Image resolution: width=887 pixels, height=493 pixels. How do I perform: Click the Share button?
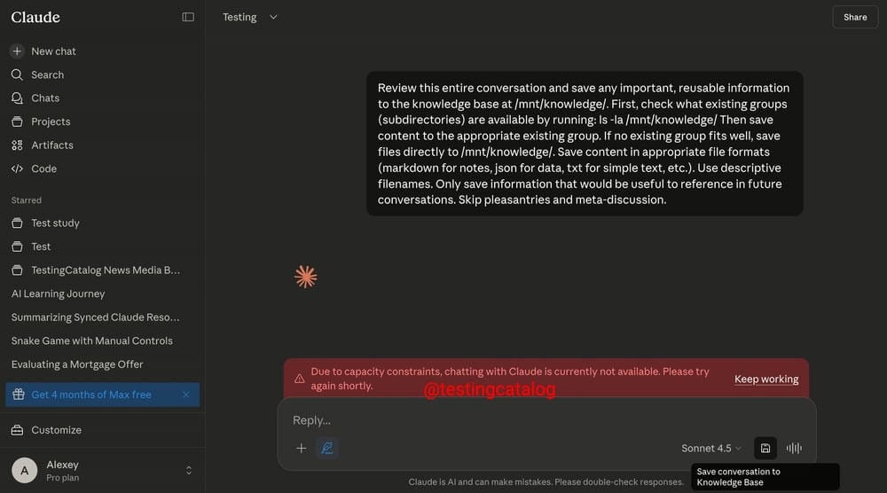pos(855,17)
